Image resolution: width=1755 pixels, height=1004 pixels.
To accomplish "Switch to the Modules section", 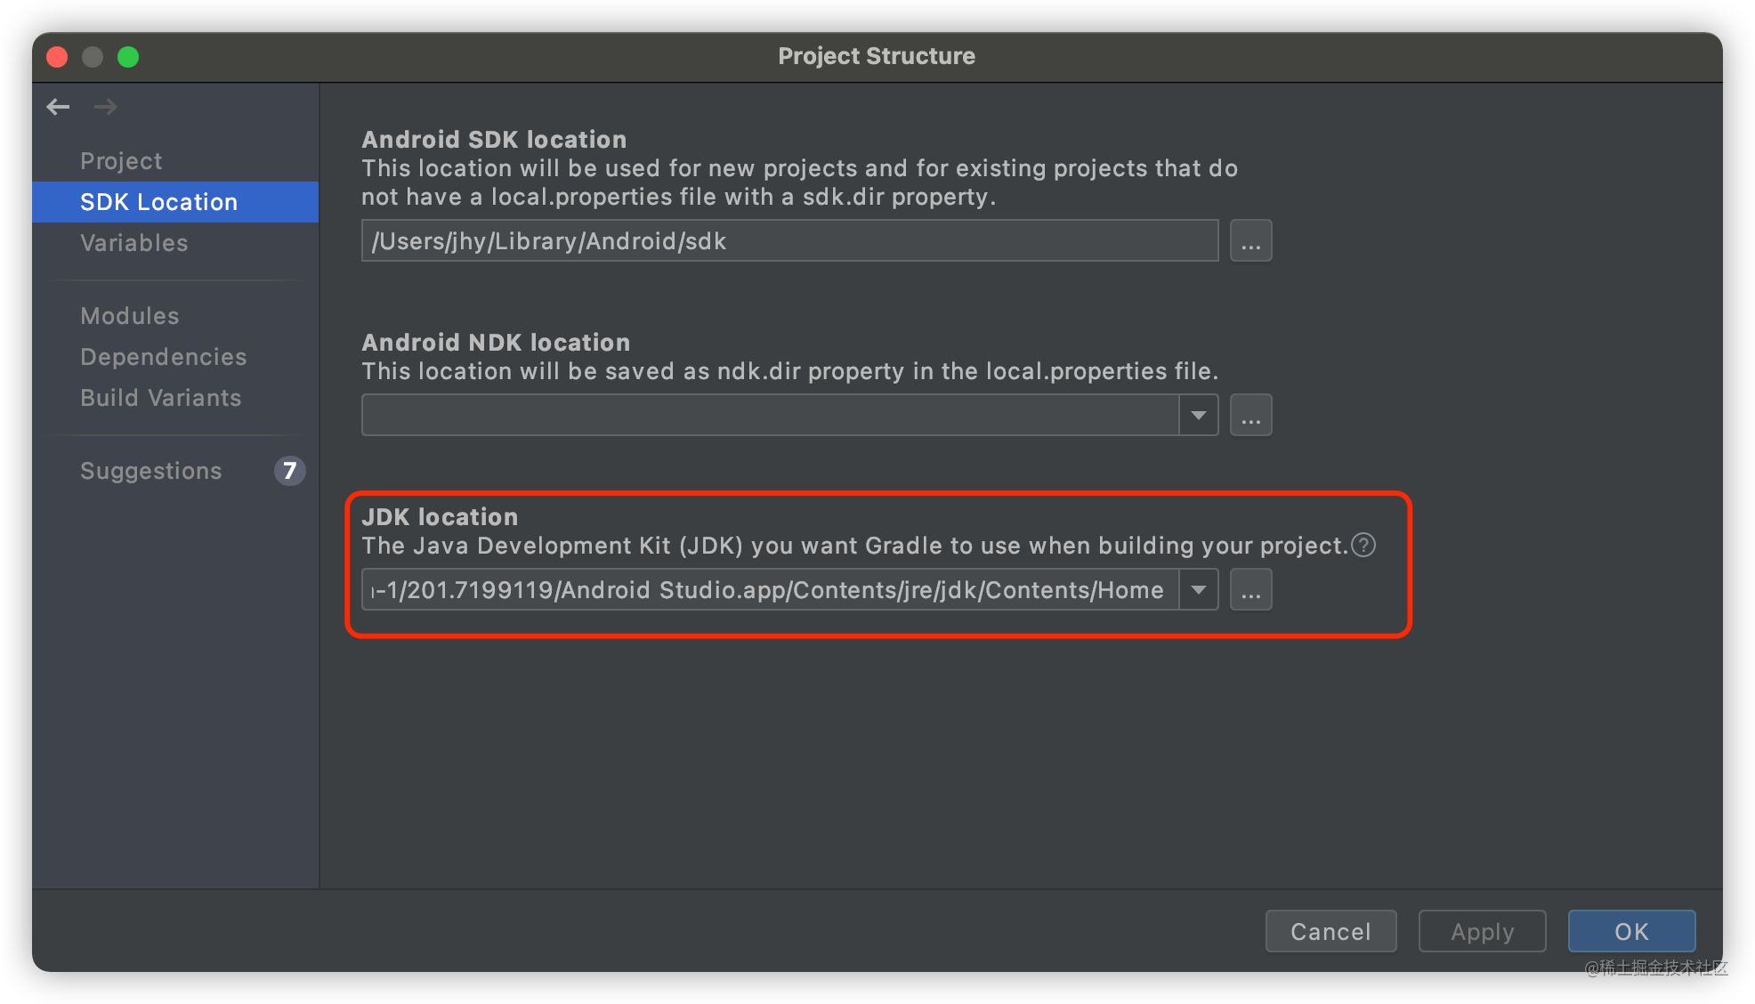I will click(x=130, y=316).
